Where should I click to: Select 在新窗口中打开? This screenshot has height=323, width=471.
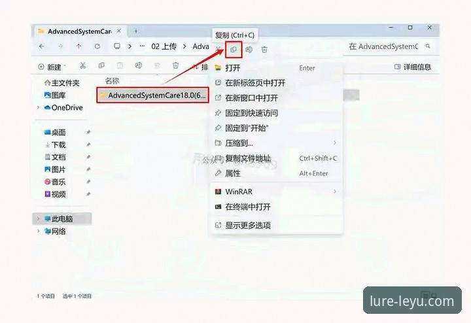coord(277,98)
